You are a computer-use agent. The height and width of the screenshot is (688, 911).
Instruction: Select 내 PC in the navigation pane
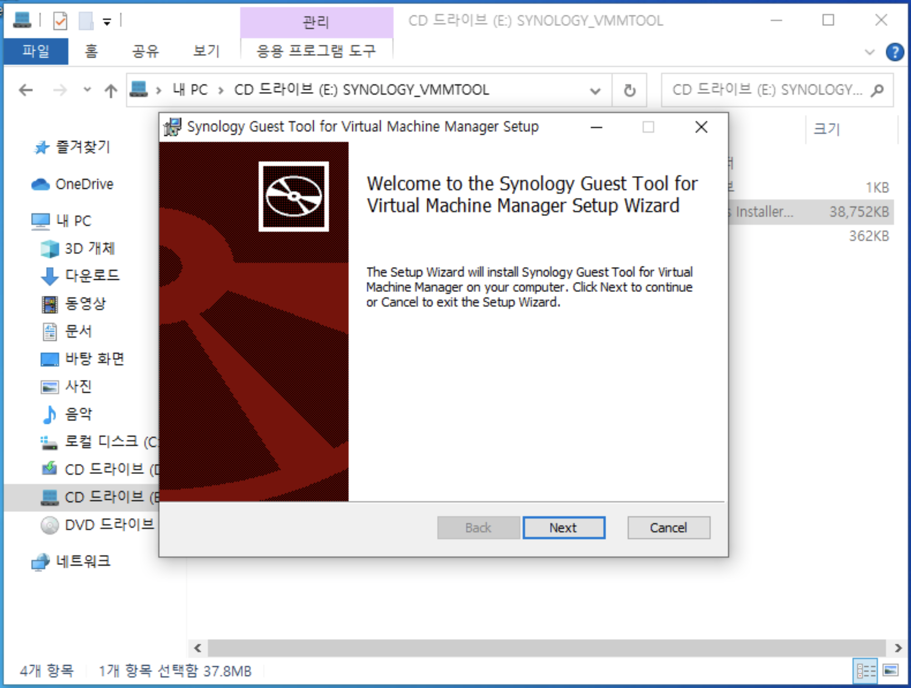62,220
